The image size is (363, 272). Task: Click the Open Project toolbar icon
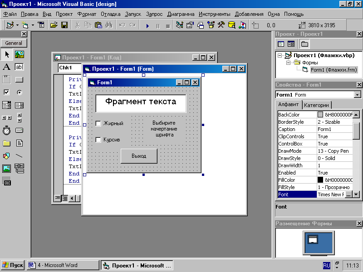tap(54, 25)
